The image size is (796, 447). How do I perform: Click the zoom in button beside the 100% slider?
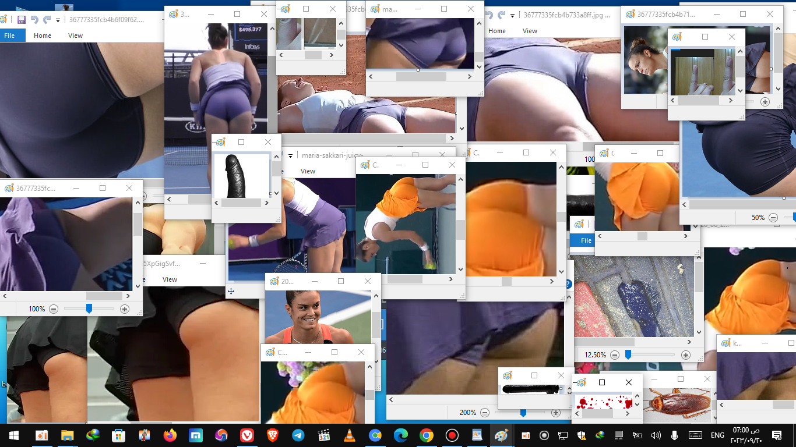(124, 309)
